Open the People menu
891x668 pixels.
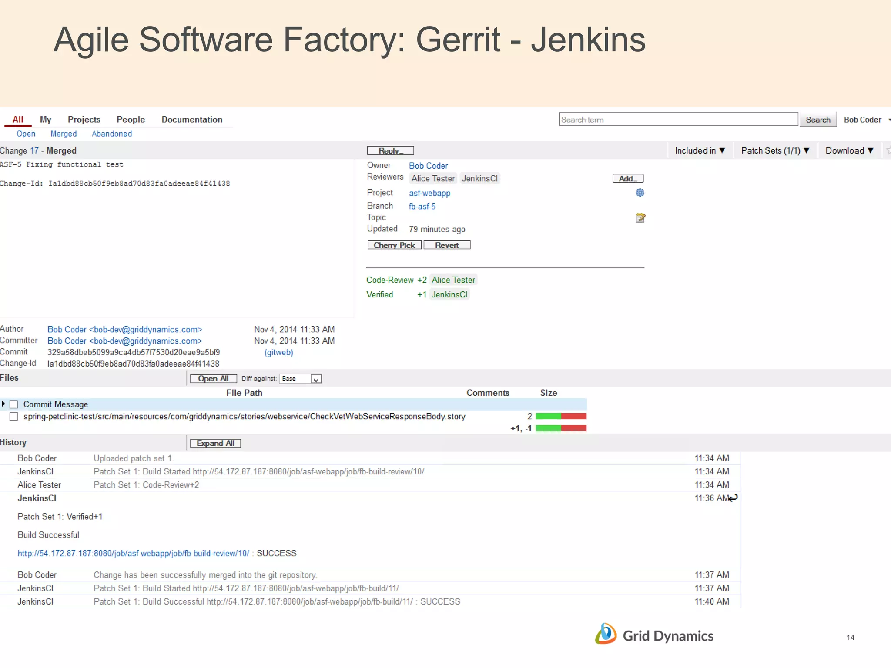131,120
